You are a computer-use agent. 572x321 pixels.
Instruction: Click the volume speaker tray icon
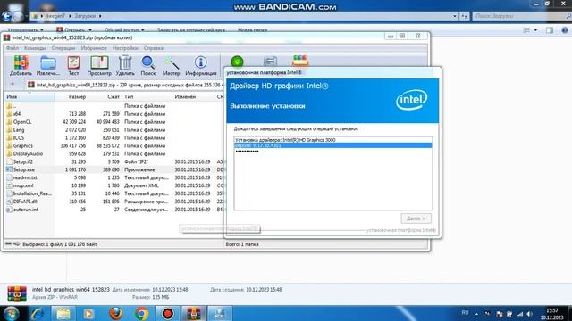point(529,314)
